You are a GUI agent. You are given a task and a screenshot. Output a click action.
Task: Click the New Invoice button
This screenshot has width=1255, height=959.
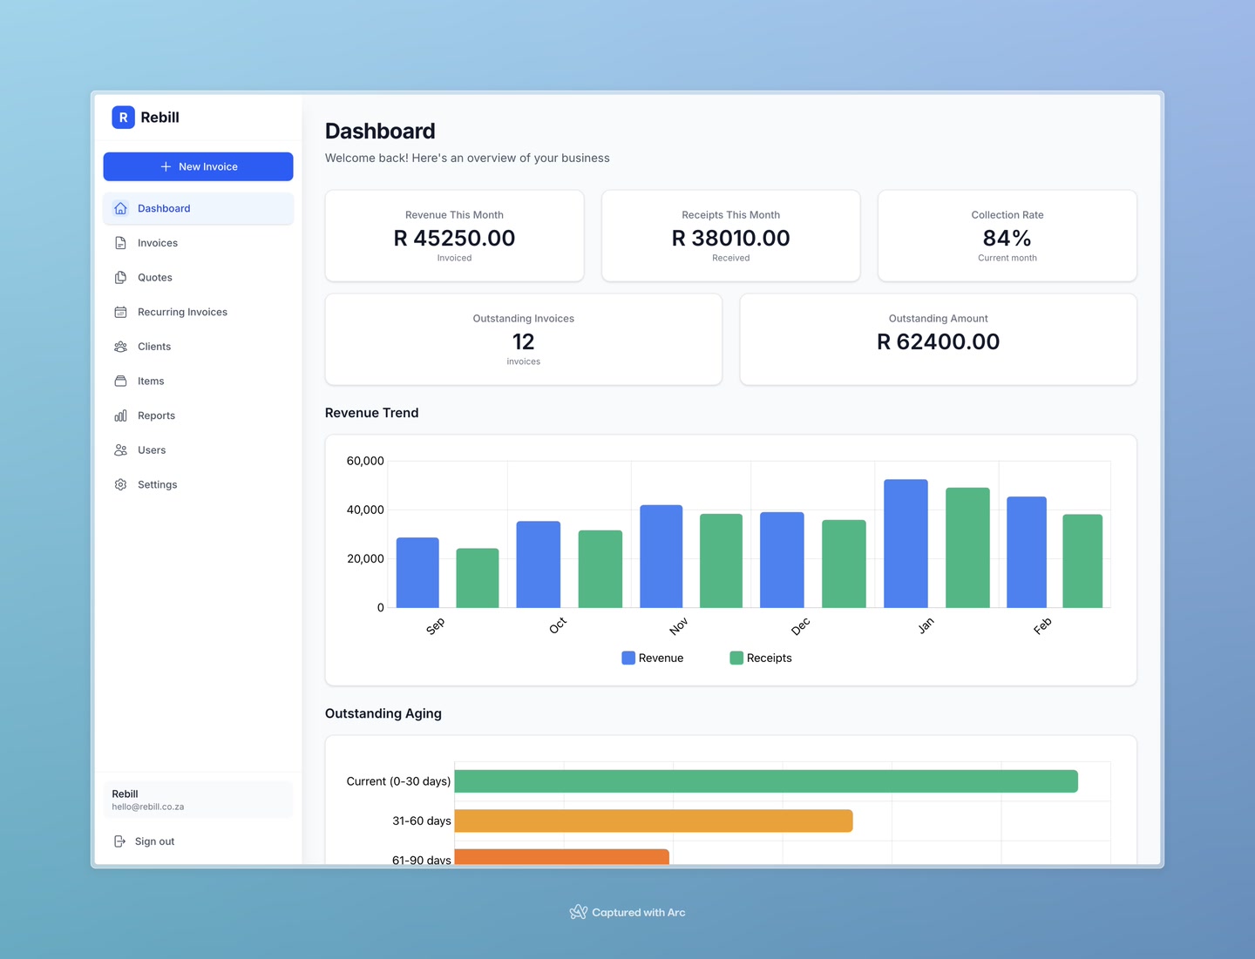(x=198, y=166)
